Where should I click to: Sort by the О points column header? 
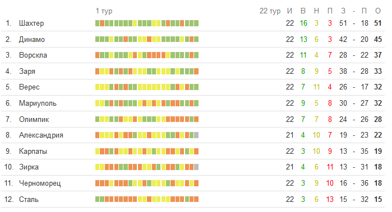click(x=378, y=11)
